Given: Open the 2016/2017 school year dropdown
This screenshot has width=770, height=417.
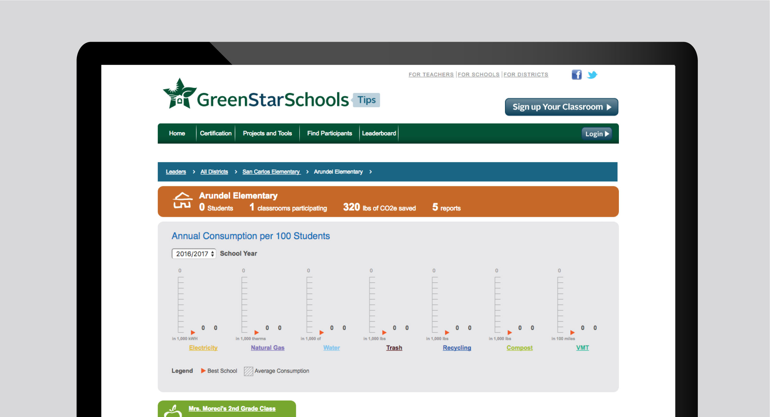Looking at the screenshot, I should 194,254.
